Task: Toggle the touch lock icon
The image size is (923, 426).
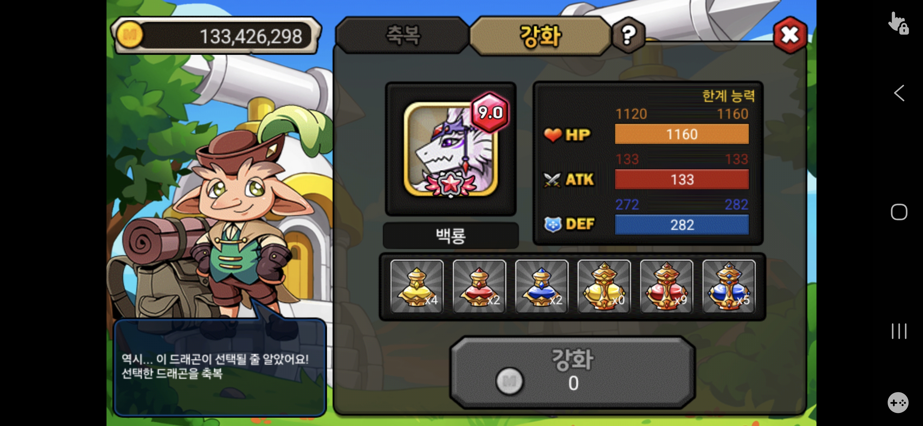Action: pos(898,23)
